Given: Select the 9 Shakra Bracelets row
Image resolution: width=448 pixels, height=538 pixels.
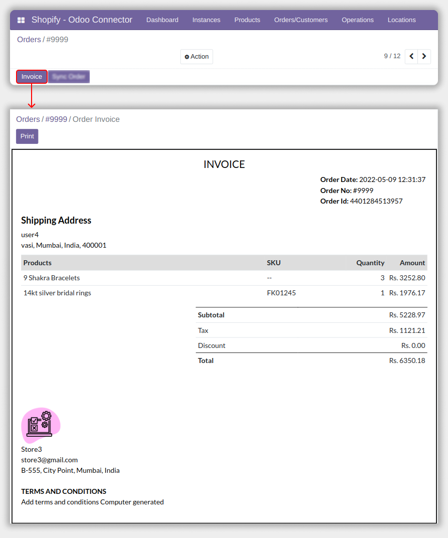Looking at the screenshot, I should 224,278.
